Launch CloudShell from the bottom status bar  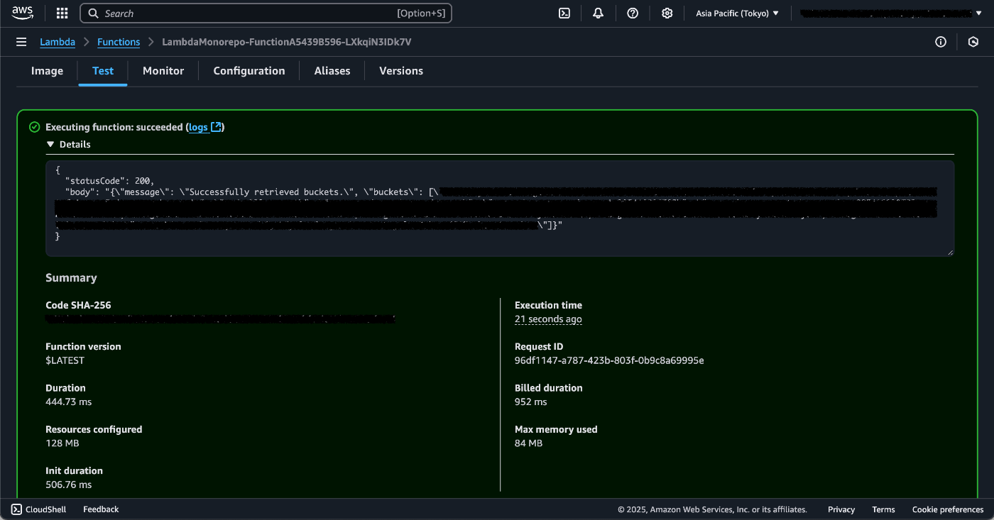(x=39, y=509)
